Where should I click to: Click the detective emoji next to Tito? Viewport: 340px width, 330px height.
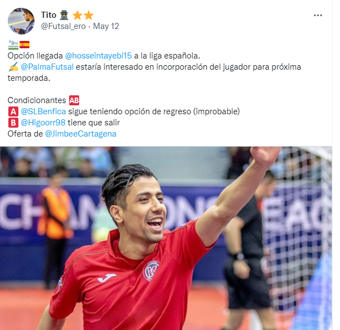(x=64, y=15)
